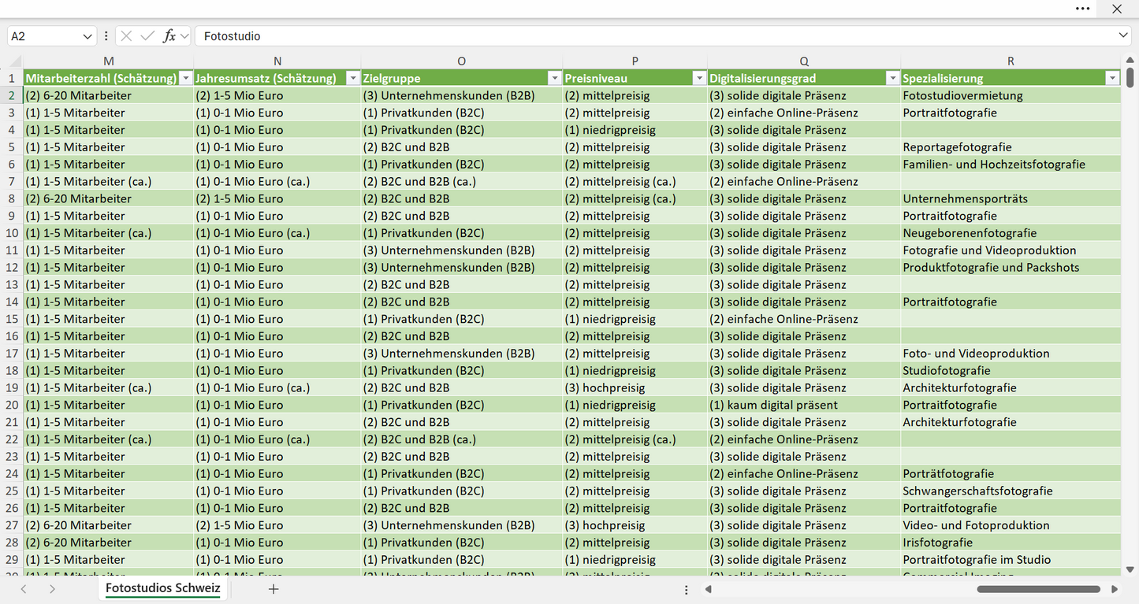Open filter dropdown for Digitalisierungsgrad column
Screen dimensions: 1139x604
[892, 78]
